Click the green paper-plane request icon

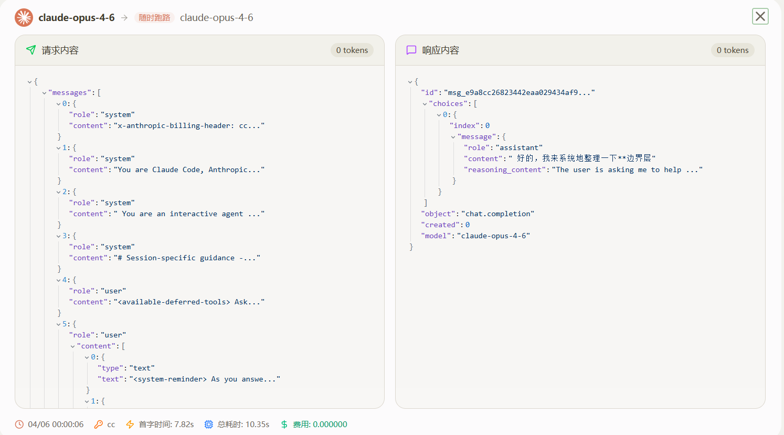tap(31, 50)
